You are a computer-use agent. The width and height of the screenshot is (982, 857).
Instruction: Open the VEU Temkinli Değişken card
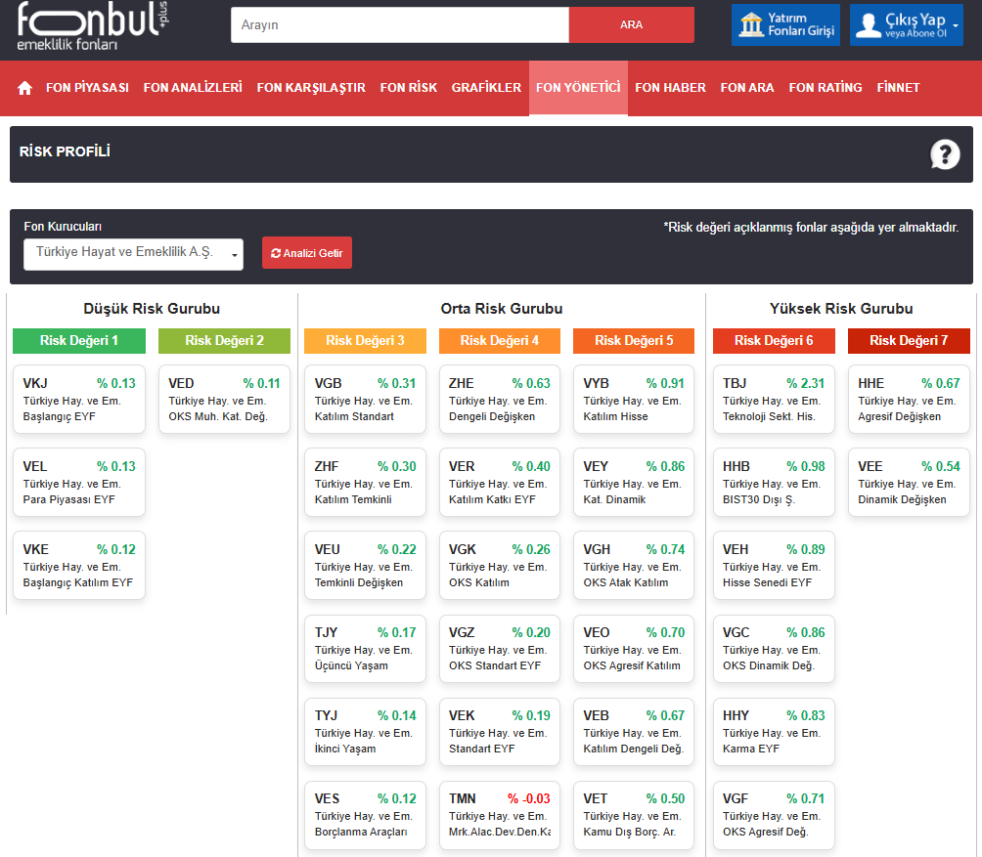pos(365,566)
